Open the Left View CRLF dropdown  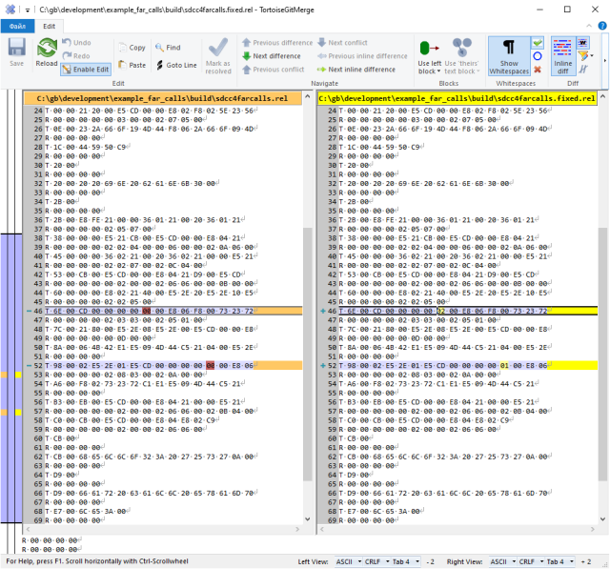(376, 561)
